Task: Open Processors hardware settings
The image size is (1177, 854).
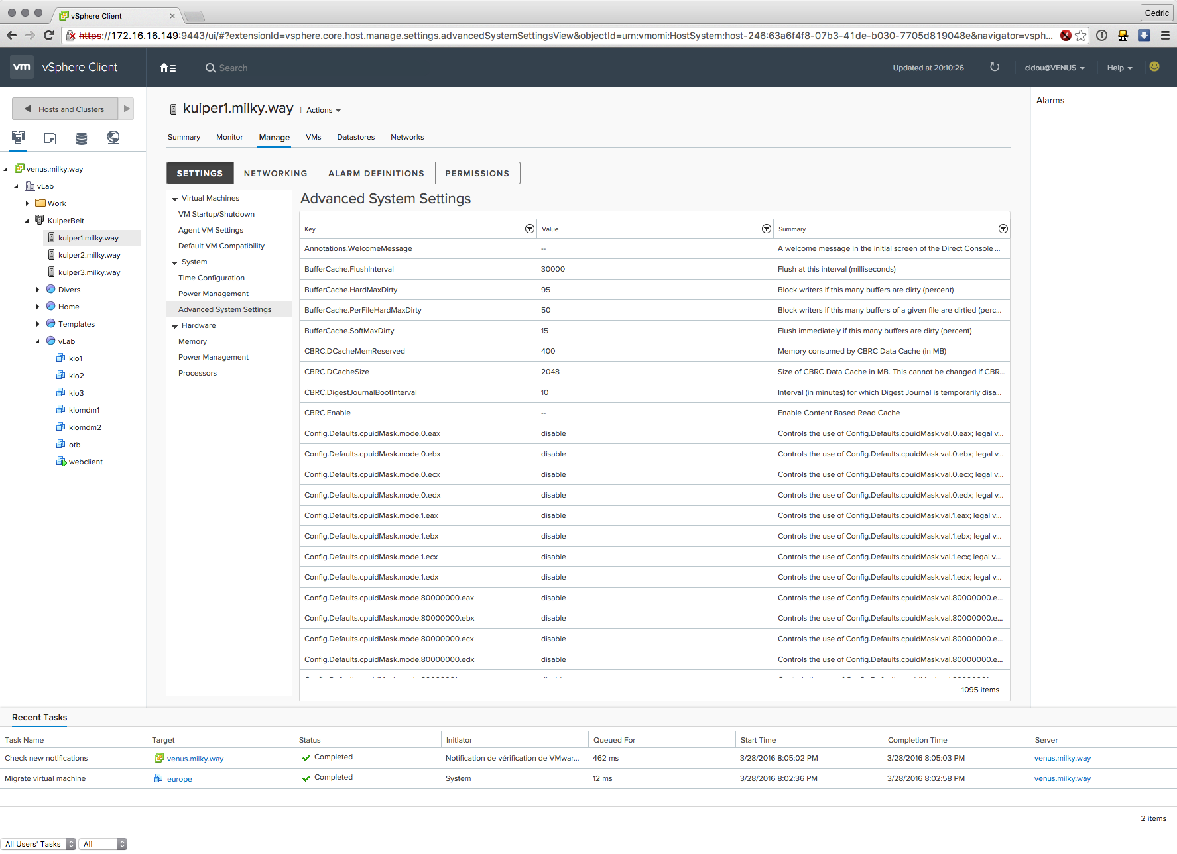Action: [198, 373]
